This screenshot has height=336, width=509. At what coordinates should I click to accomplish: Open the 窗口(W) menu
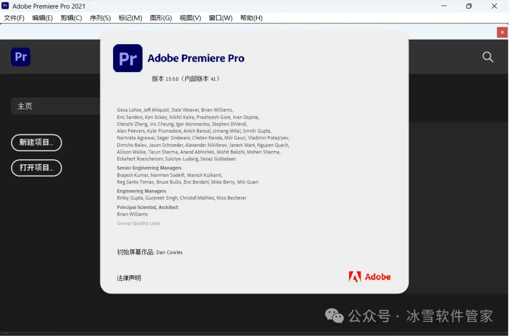[221, 18]
